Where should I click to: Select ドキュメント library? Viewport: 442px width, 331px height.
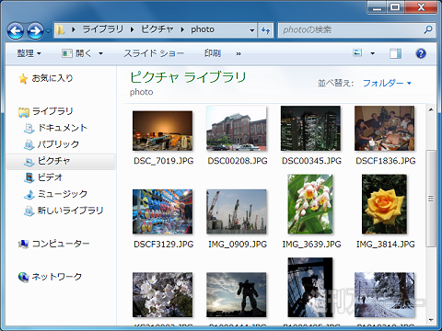pos(63,128)
